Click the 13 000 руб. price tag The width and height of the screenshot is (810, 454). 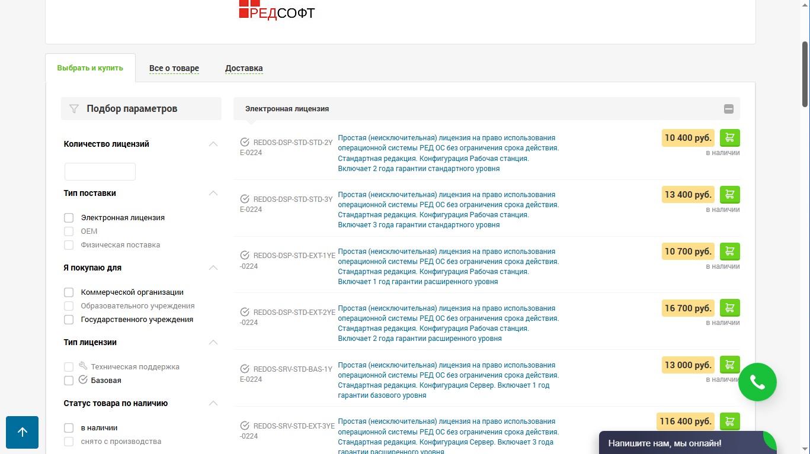point(688,365)
